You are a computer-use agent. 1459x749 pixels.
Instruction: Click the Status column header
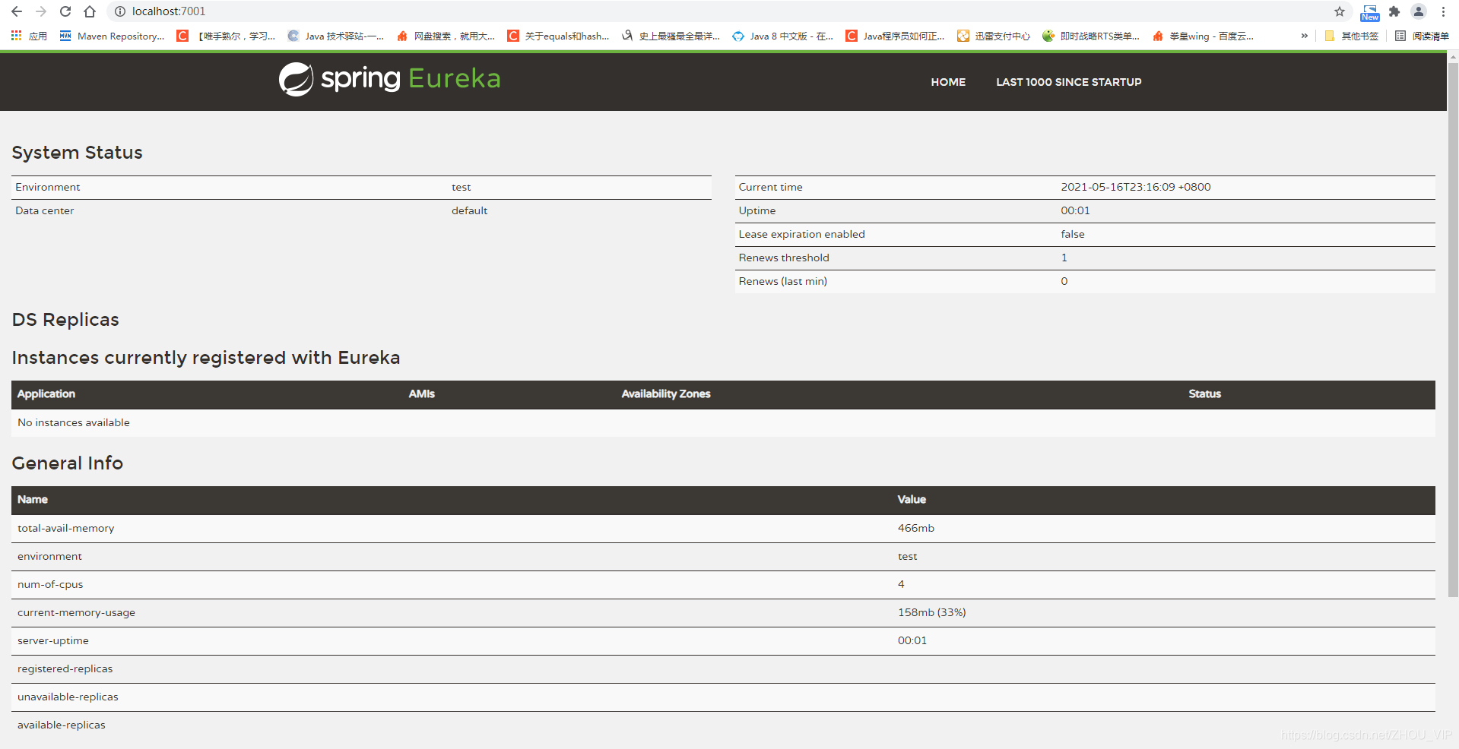pyautogui.click(x=1205, y=393)
